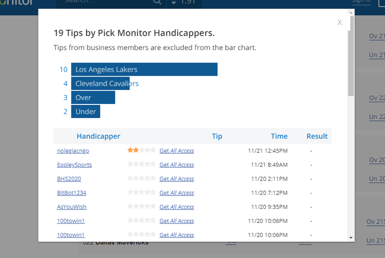
Task: Open 100towin1 profile at 11/20 10:06PM row six
Action: pos(71,220)
